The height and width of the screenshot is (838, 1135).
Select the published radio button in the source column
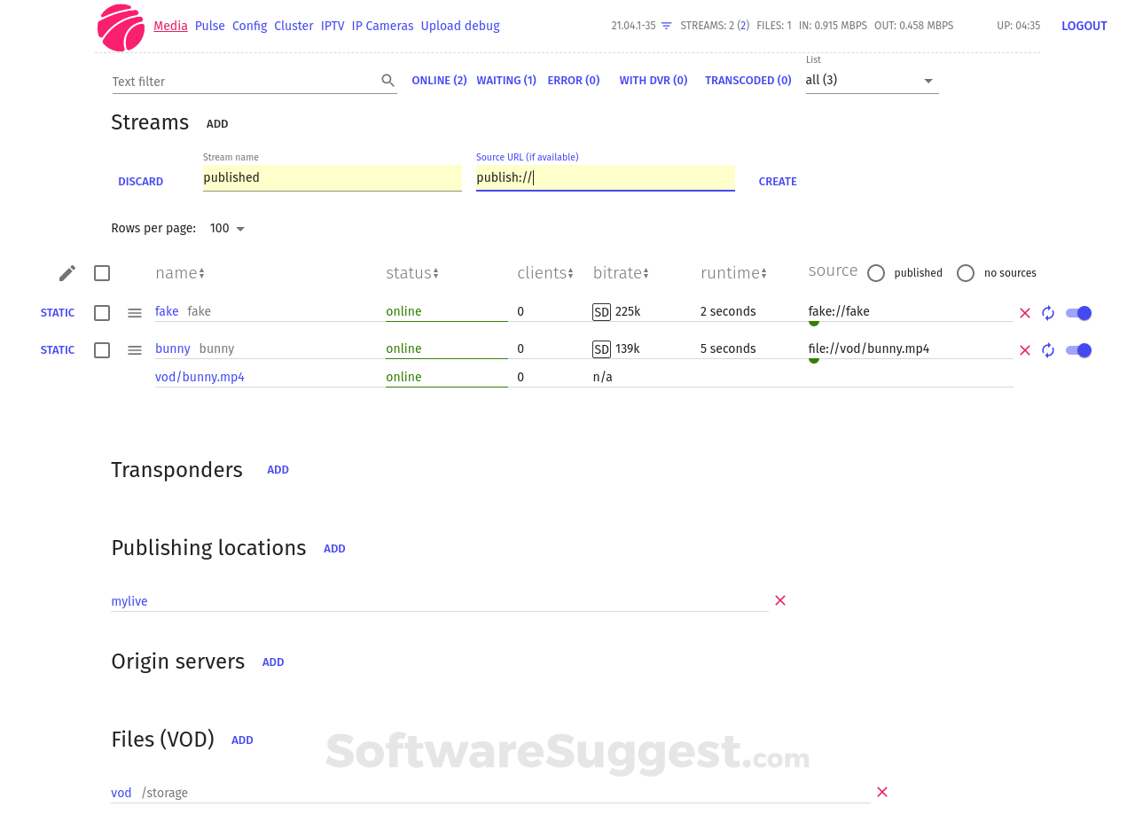point(876,273)
